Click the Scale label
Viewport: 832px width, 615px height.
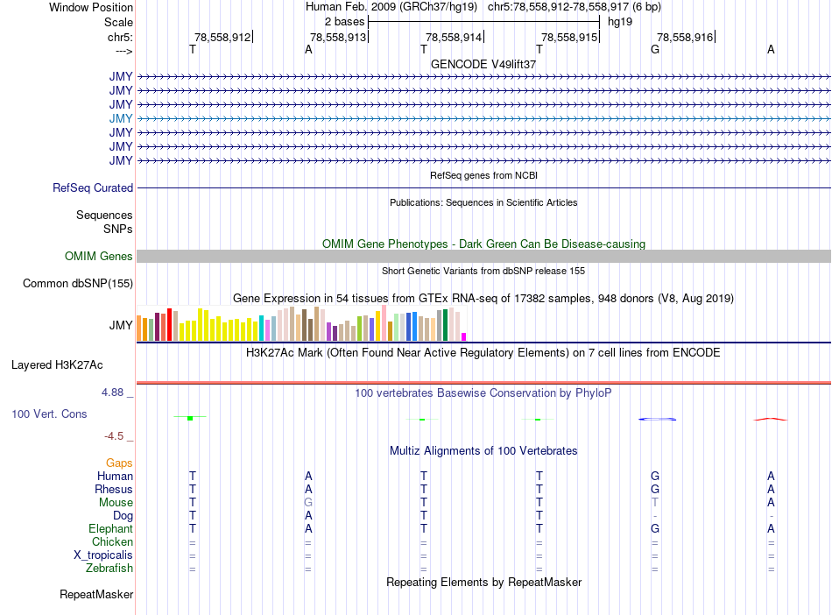tap(119, 22)
